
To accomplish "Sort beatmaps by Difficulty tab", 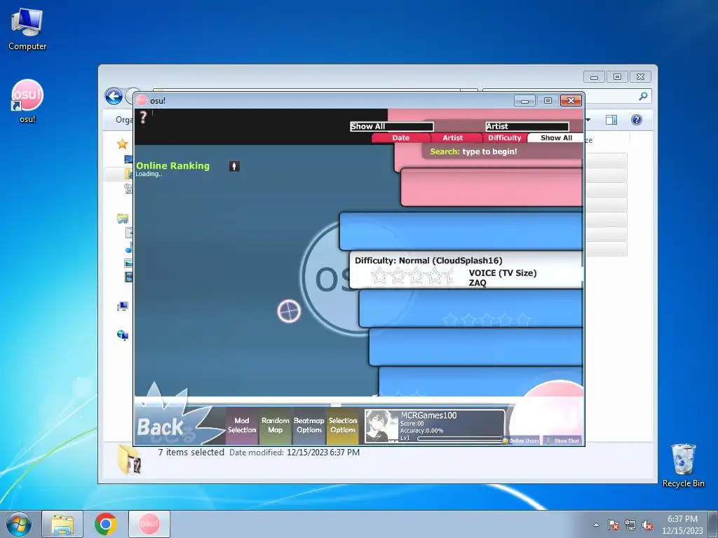I will [505, 138].
